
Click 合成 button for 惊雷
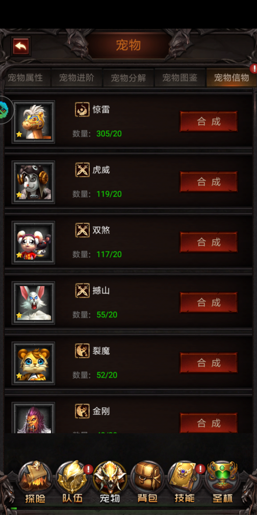pos(209,122)
